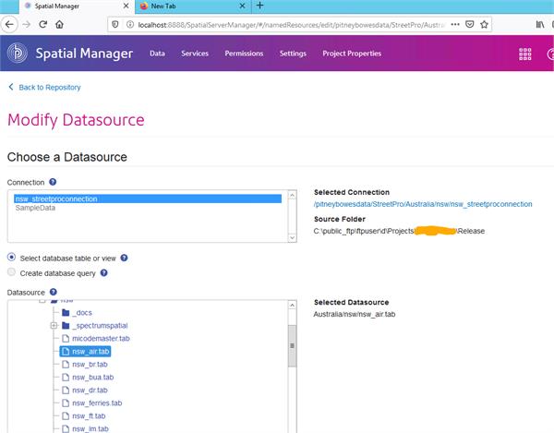Image resolution: width=554 pixels, height=433 pixels.
Task: Open the Services menu
Action: click(195, 54)
